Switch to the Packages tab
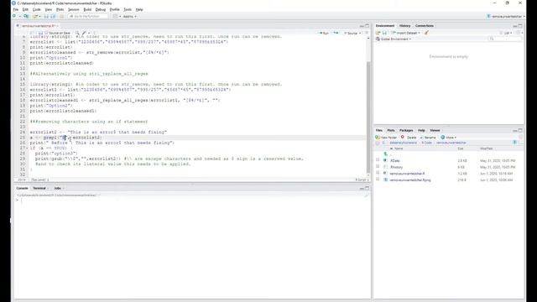This screenshot has height=302, width=537. tap(406, 131)
